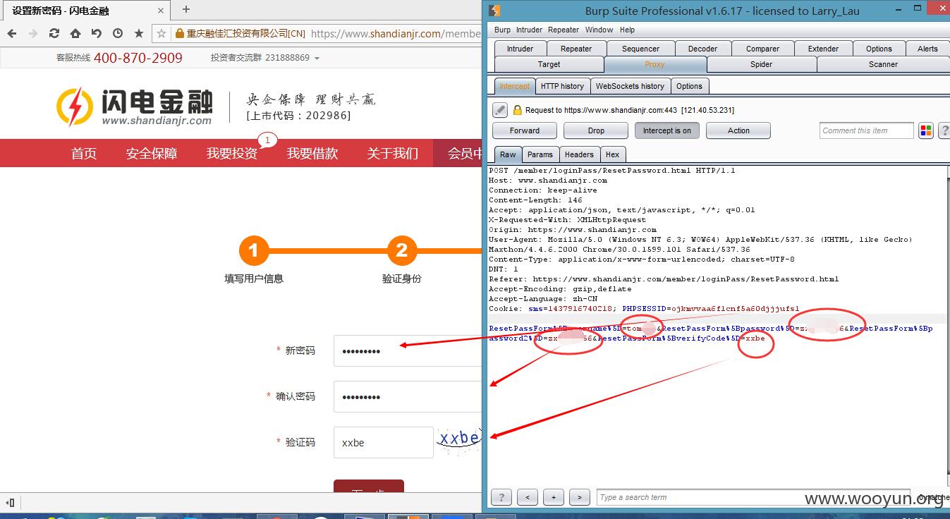
Task: Open 我要借款 in the site navigation
Action: click(312, 153)
